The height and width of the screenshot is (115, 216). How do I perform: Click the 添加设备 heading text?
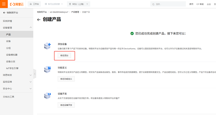[62, 44]
